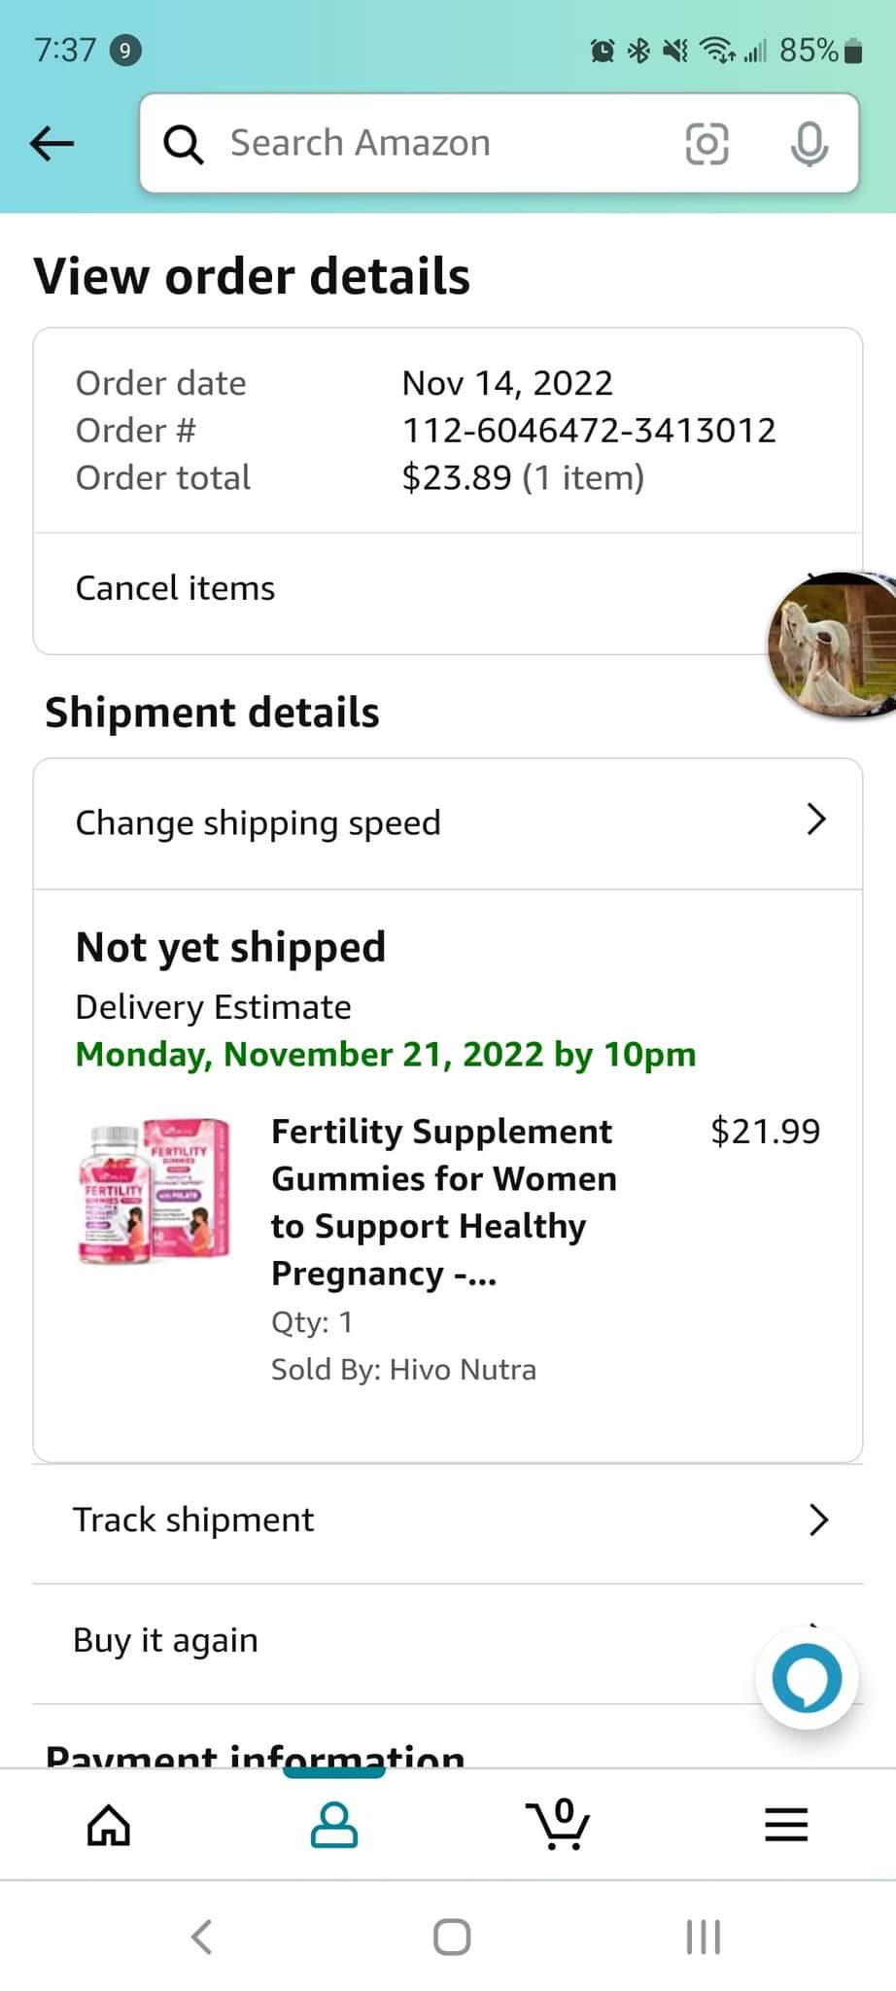
Task: Open the shopping cart icon
Action: coord(559,1824)
